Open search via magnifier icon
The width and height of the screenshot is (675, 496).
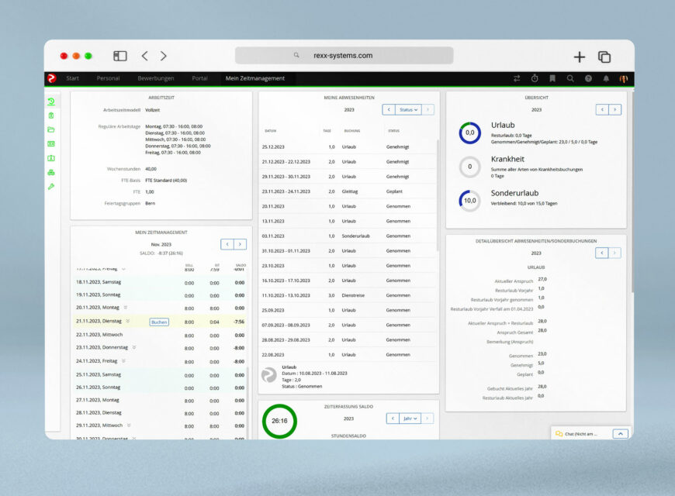coord(570,78)
